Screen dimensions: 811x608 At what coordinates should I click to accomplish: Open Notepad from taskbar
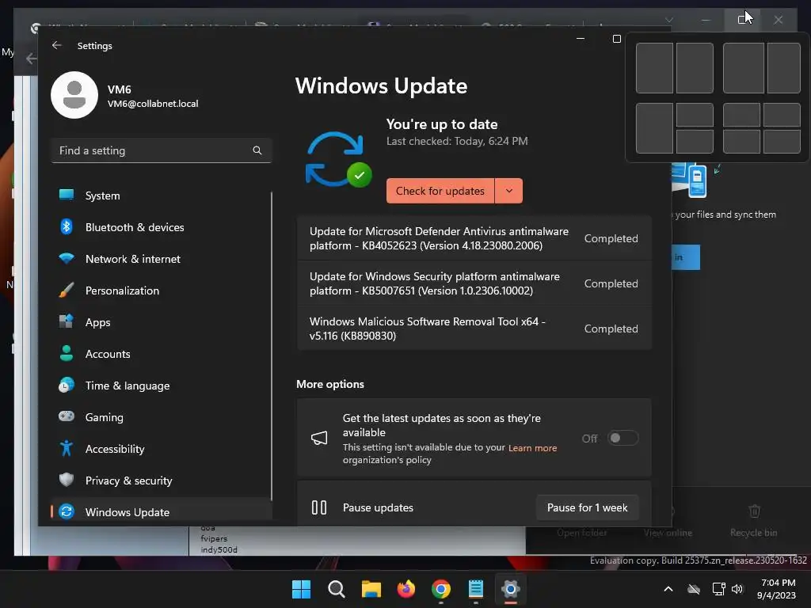475,589
